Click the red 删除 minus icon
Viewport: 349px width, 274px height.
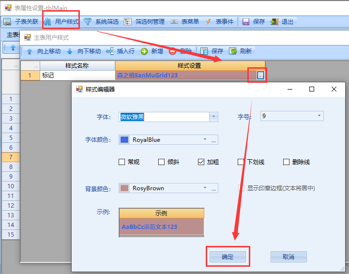(172, 51)
